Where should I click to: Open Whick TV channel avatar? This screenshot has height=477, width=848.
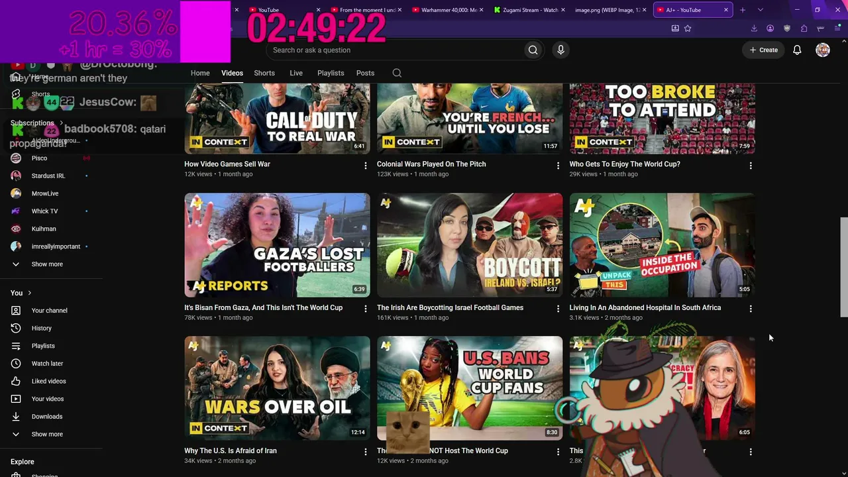16,211
